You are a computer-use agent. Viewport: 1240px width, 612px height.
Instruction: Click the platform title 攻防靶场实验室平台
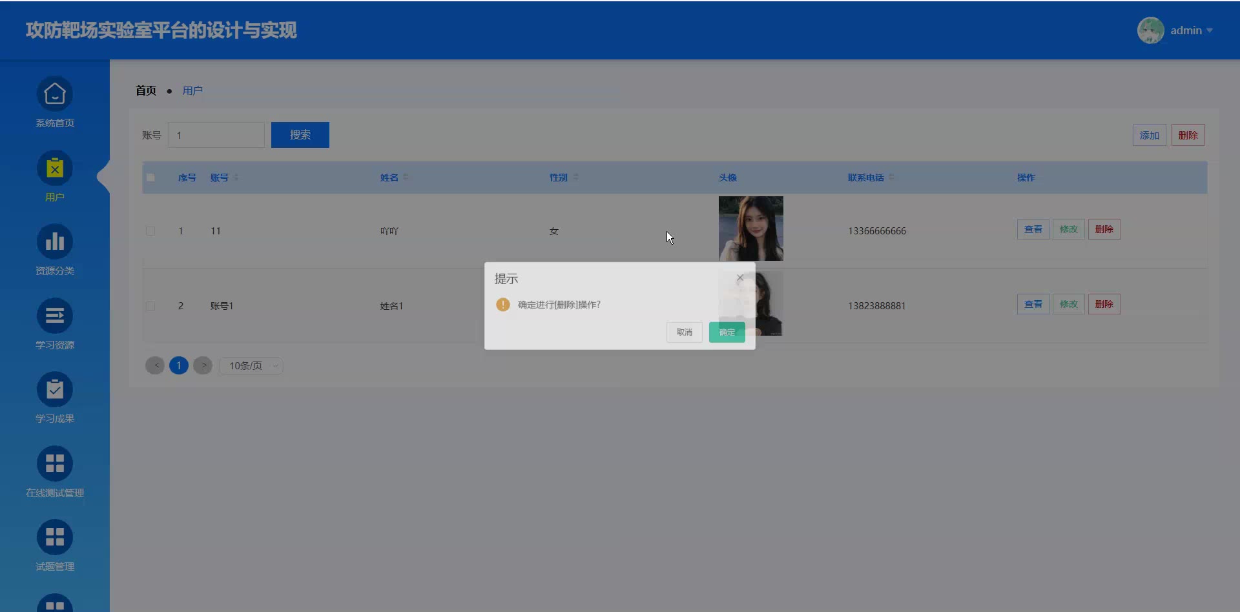pyautogui.click(x=161, y=30)
